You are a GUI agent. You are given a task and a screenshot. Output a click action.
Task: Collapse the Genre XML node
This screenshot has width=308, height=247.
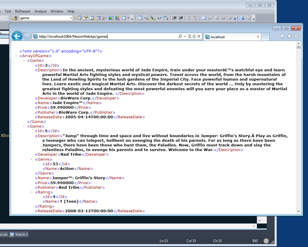coord(32,160)
